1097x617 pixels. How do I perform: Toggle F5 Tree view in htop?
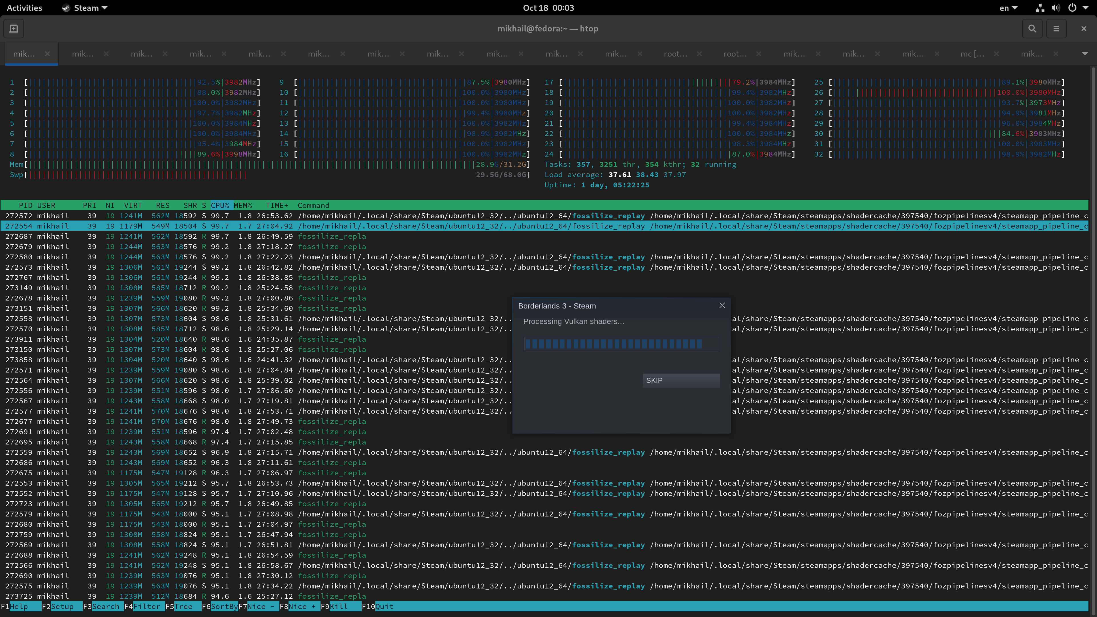[183, 606]
